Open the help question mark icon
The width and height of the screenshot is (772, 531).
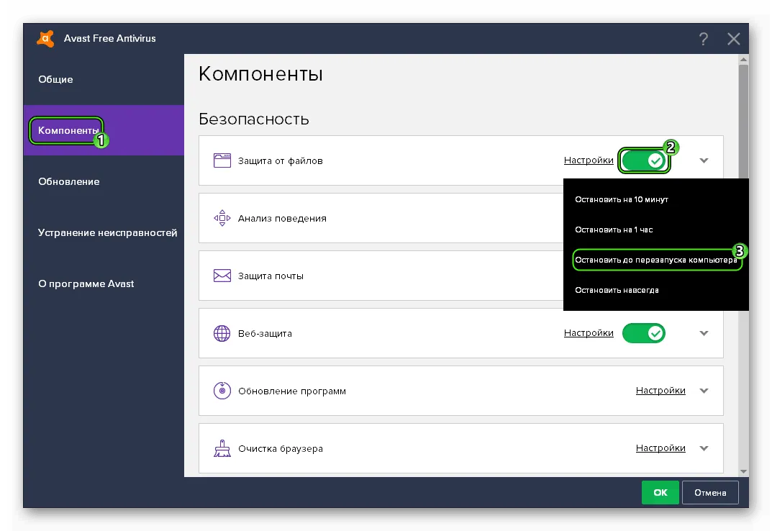(704, 39)
